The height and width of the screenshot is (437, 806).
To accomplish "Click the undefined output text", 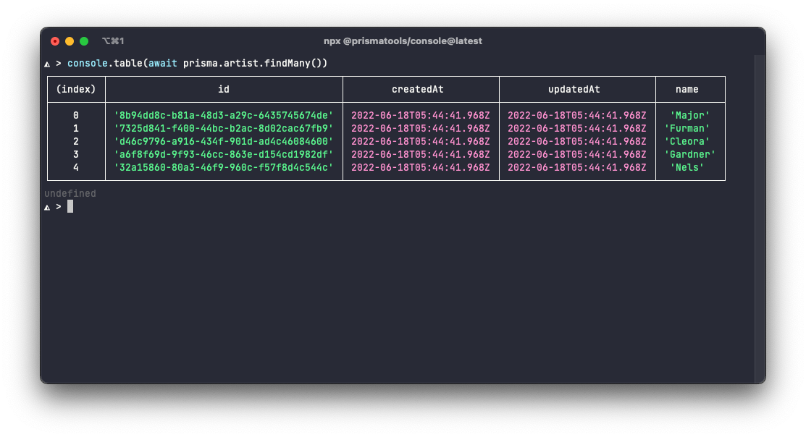I will click(x=69, y=193).
